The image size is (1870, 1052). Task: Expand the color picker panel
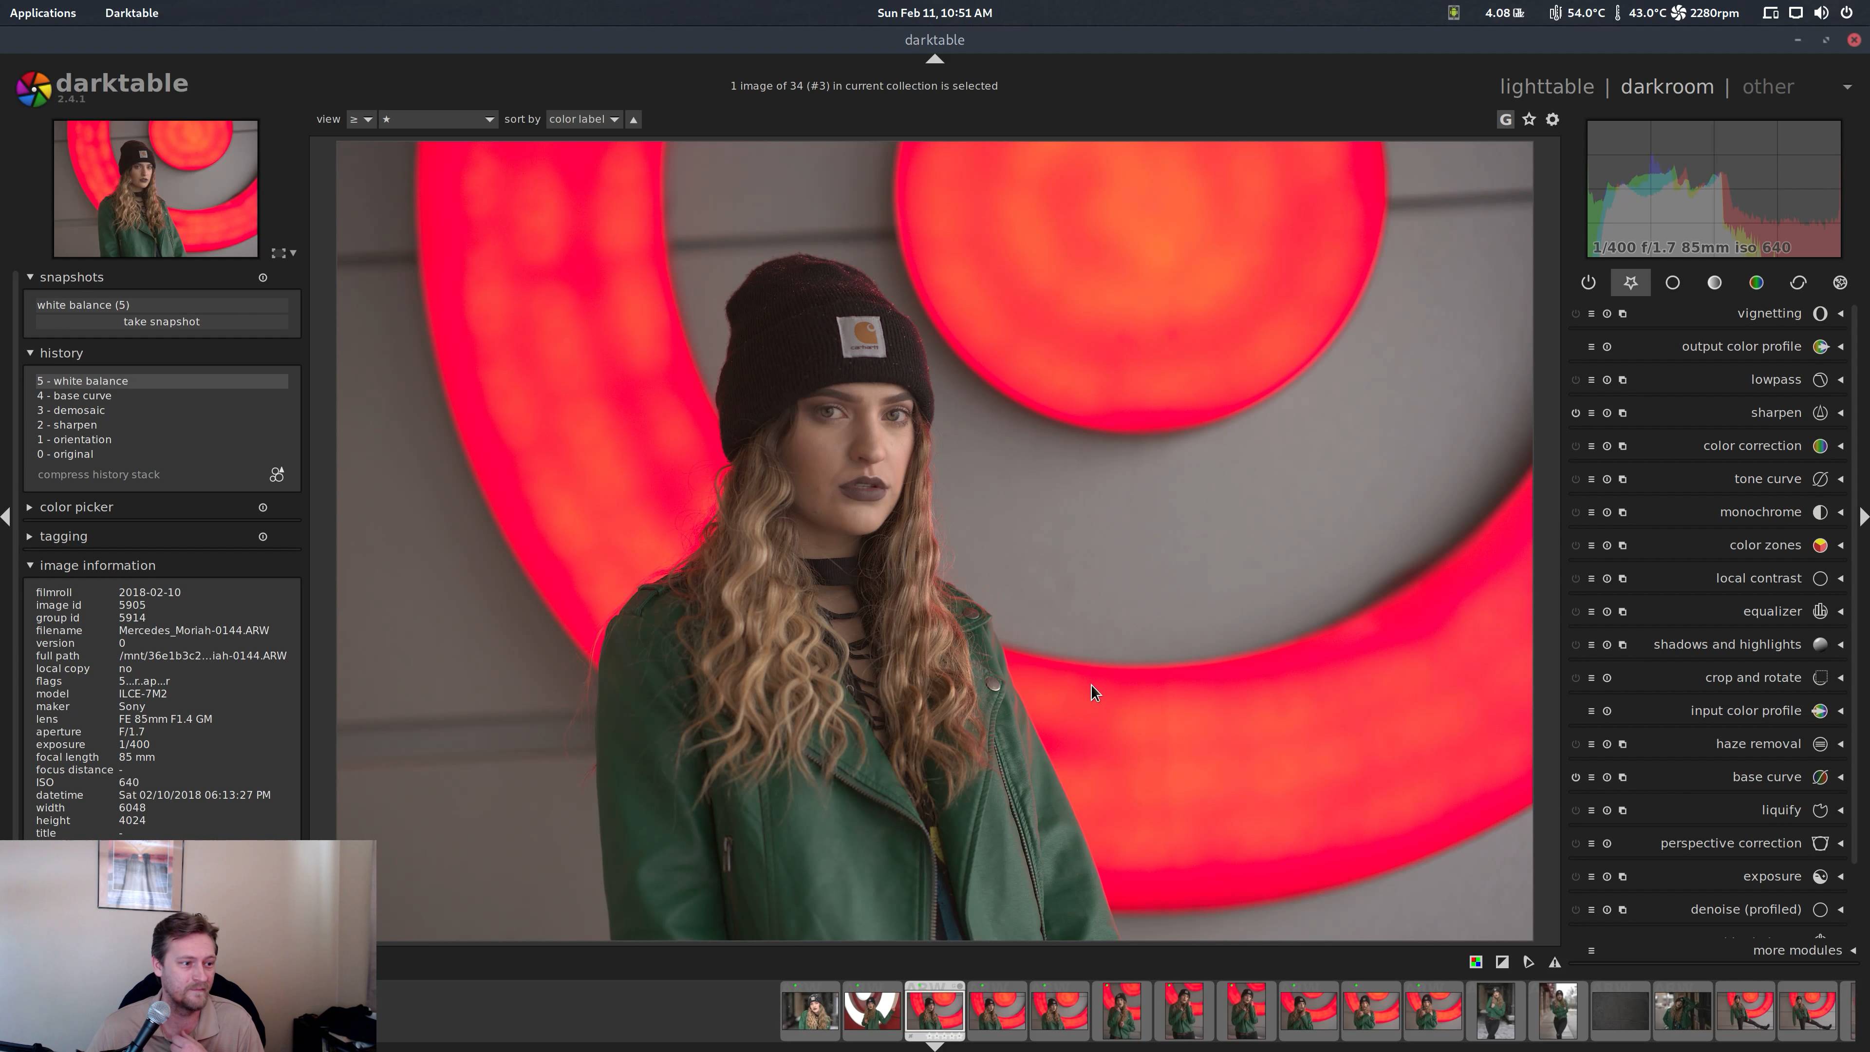click(x=76, y=507)
